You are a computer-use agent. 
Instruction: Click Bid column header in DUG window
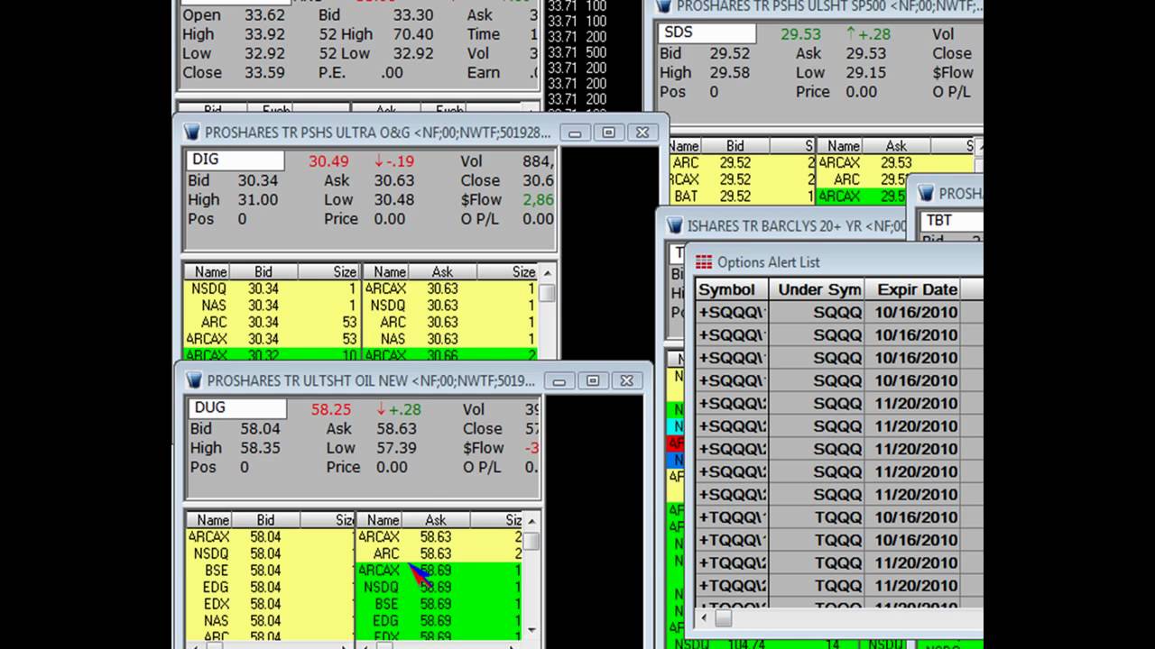coord(265,520)
